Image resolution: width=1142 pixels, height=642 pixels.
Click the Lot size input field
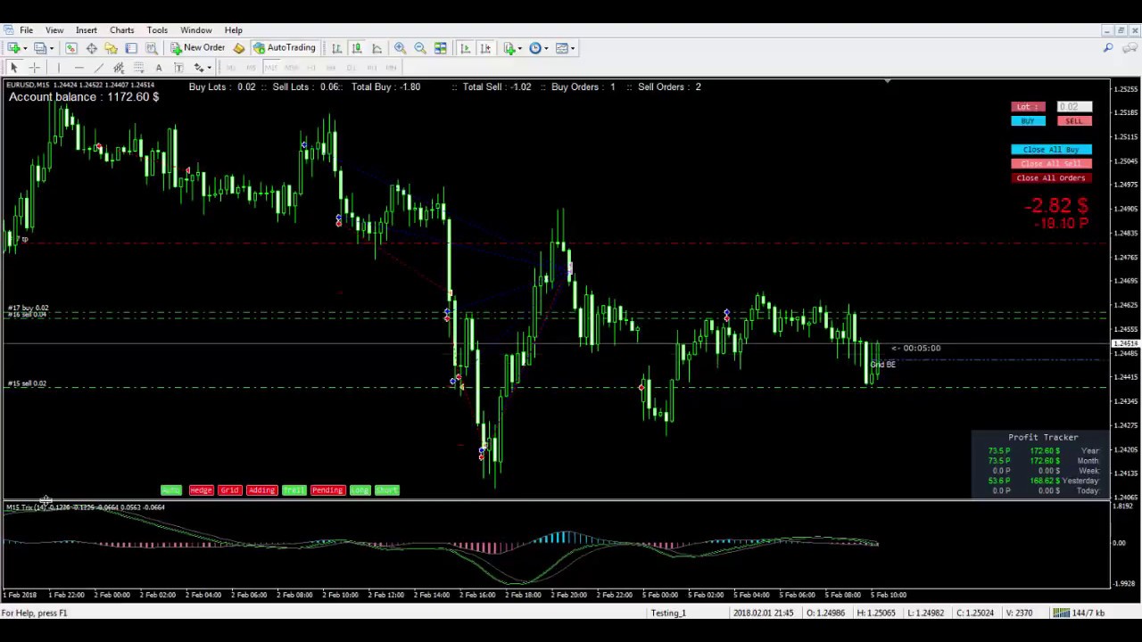click(1074, 107)
